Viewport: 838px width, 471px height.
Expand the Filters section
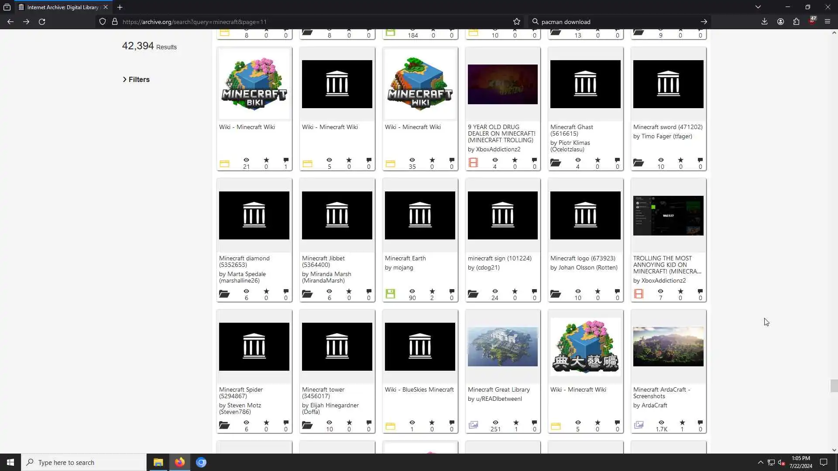[136, 79]
